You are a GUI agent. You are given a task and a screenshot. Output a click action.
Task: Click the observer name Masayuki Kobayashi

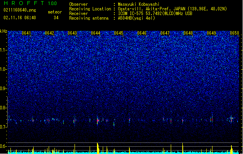pos(139,4)
